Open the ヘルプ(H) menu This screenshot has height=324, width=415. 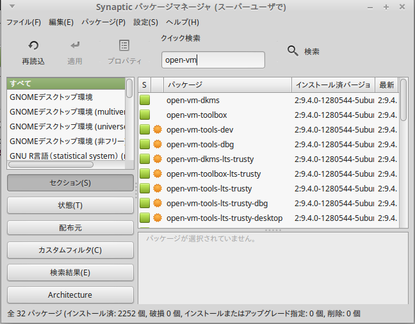pos(183,22)
